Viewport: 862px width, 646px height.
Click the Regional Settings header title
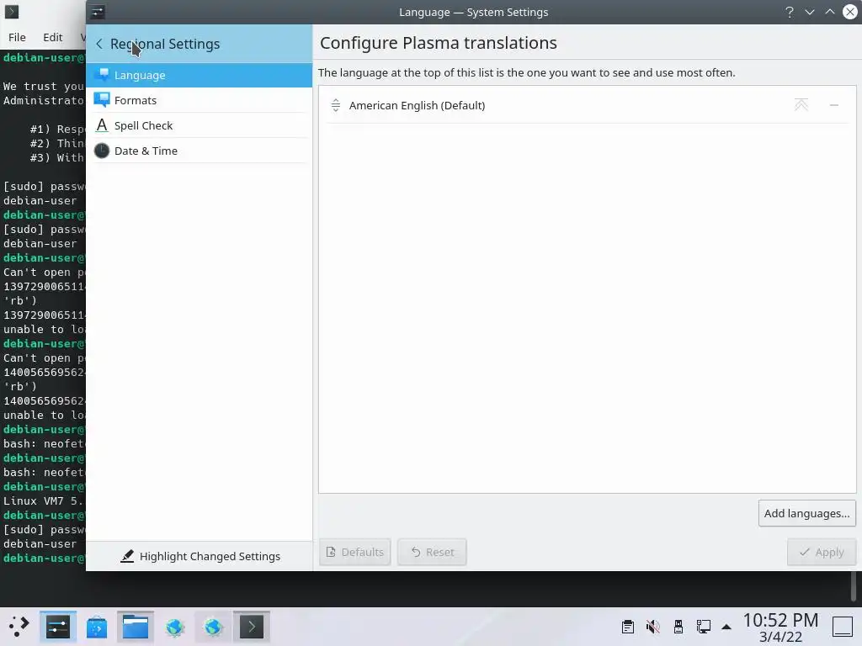click(165, 44)
